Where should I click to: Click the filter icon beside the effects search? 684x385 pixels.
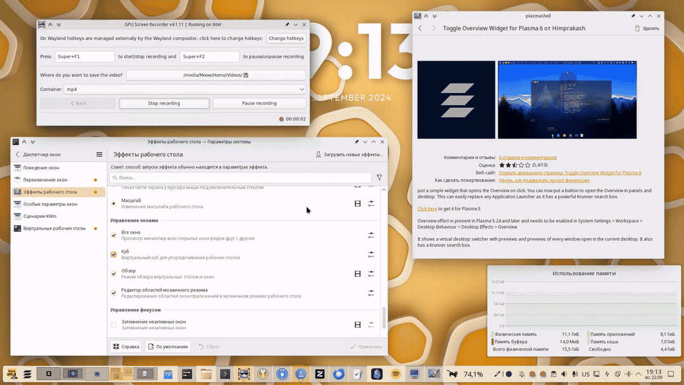click(379, 177)
